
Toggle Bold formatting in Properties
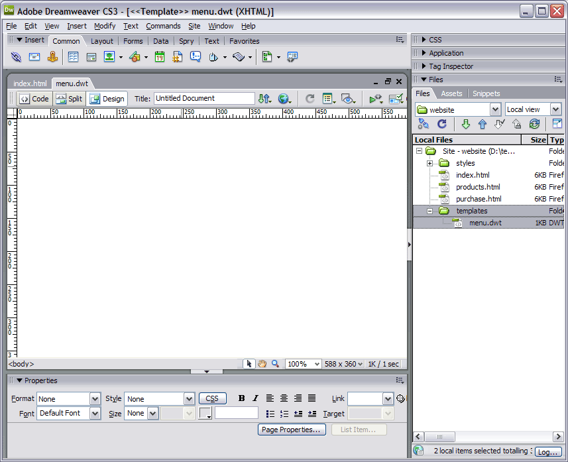tap(242, 398)
